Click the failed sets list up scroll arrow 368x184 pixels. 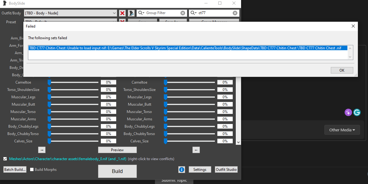click(x=350, y=48)
